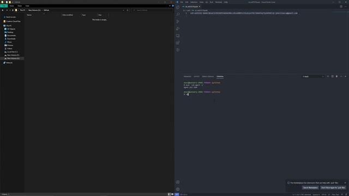The height and width of the screenshot is (196, 349).
Task: Click the errors and warnings status item
Action: 184,194
